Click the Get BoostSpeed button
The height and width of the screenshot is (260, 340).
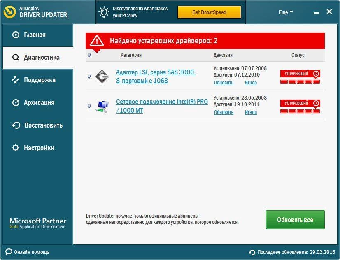coord(209,12)
